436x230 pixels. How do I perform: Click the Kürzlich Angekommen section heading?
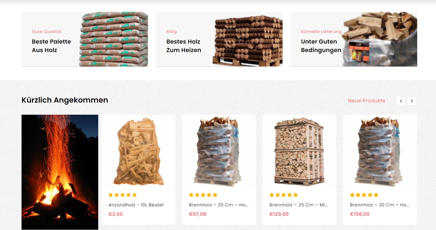pos(65,100)
